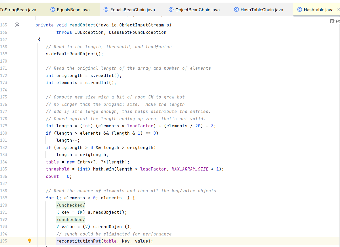Open the light bulb quick-fix on line 195
340x247 pixels.
coord(30,241)
